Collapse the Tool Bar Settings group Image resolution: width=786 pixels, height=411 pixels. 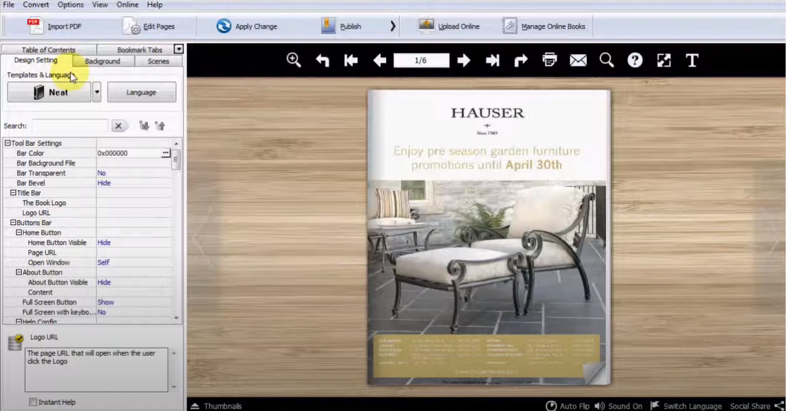tap(7, 143)
